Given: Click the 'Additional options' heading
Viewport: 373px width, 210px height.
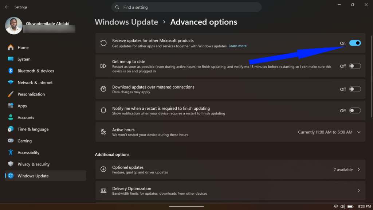Looking at the screenshot, I should [112, 155].
